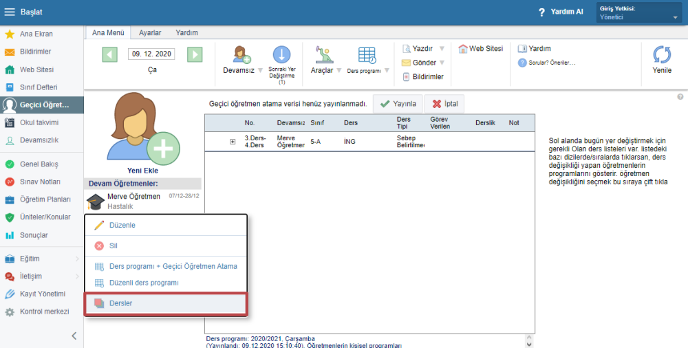Click the Sınıf column header
The width and height of the screenshot is (688, 348).
317,123
